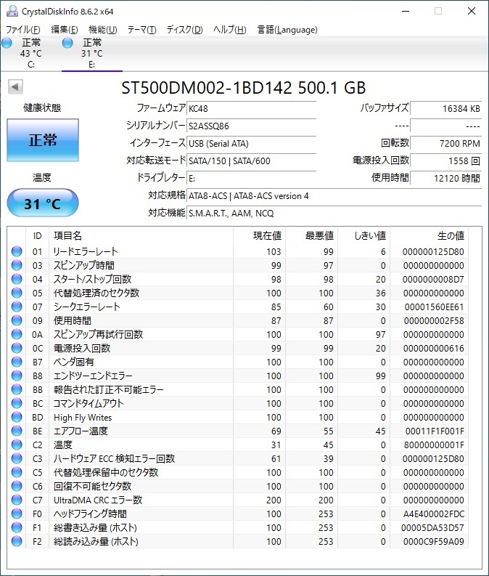Click status orb for C7 UltraDMA CRC エラー数
The image size is (489, 576).
17,500
